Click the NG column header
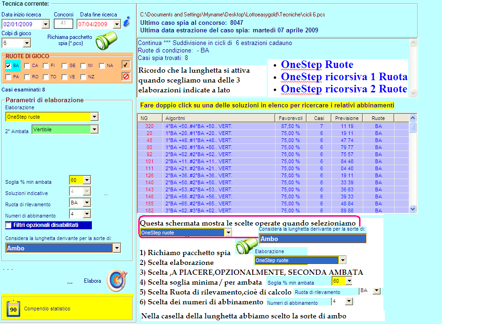Screen dimensions: 480x324 click(x=150, y=118)
